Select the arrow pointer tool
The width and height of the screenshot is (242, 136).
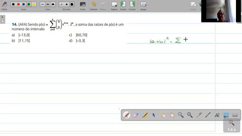[x=154, y=115]
